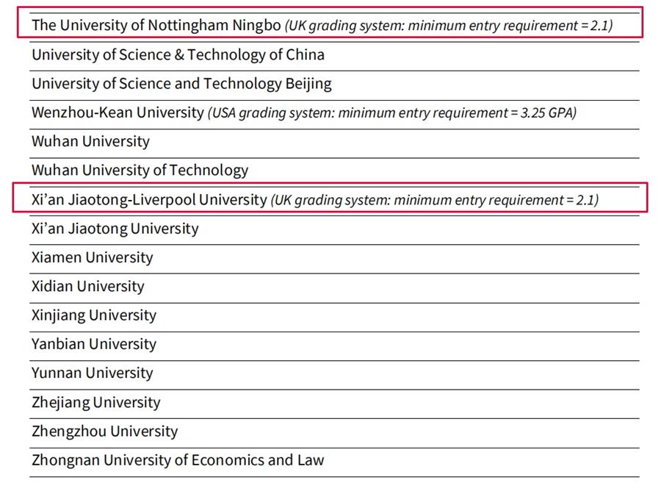Click the Xi'an Jiaotong-Liverpool University name
Screen dimensions: 661x494
tap(149, 199)
